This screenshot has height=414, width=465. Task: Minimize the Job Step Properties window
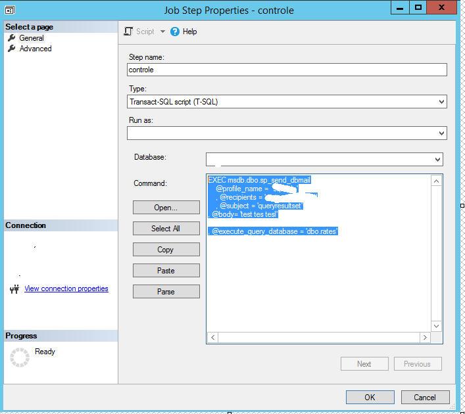click(400, 7)
